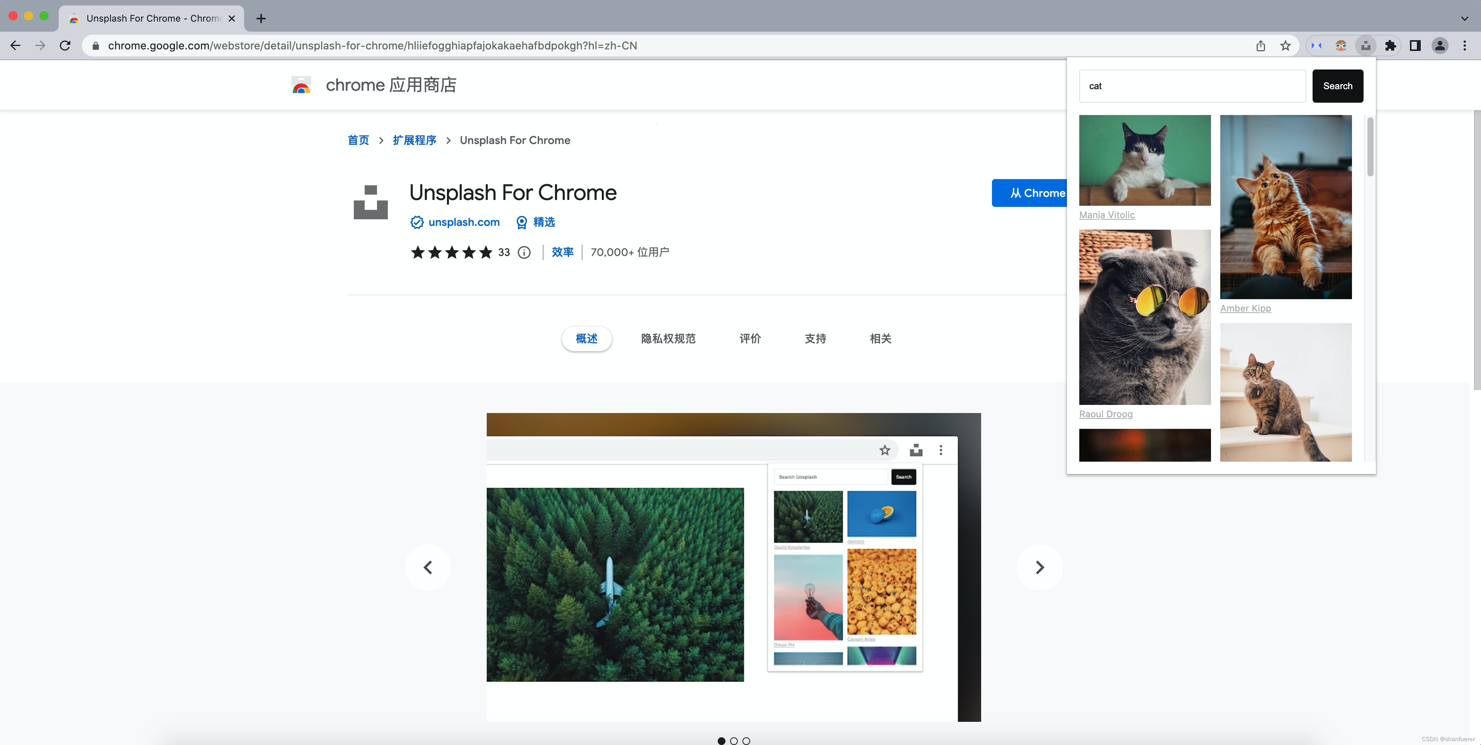
Task: Open the unsplash.com link
Action: pyautogui.click(x=463, y=222)
